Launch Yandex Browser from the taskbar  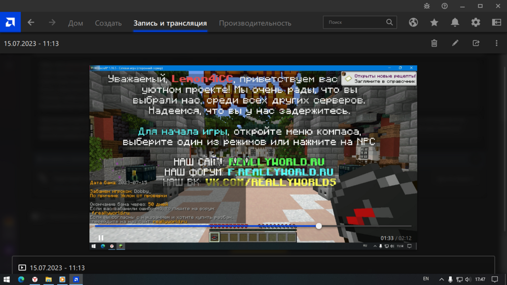[x=35, y=279]
